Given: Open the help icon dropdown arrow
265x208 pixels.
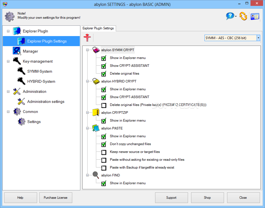Looking at the screenshot, I should (236, 16).
